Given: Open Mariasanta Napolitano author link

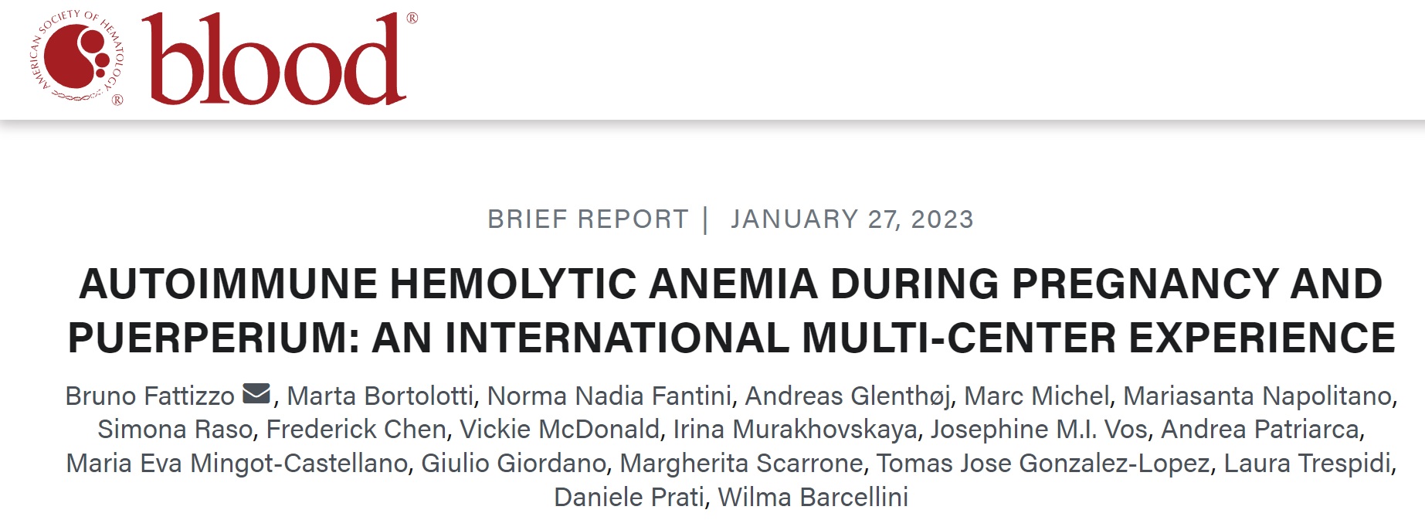Looking at the screenshot, I should tap(1257, 396).
